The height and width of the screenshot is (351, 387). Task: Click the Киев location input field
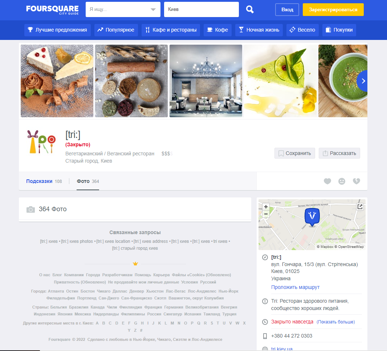point(201,9)
